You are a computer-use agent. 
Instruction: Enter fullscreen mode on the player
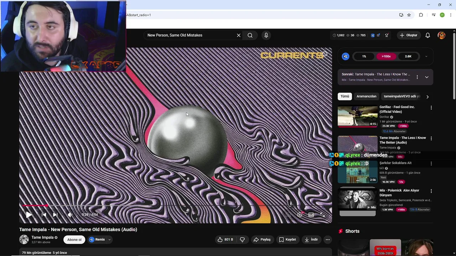click(322, 215)
